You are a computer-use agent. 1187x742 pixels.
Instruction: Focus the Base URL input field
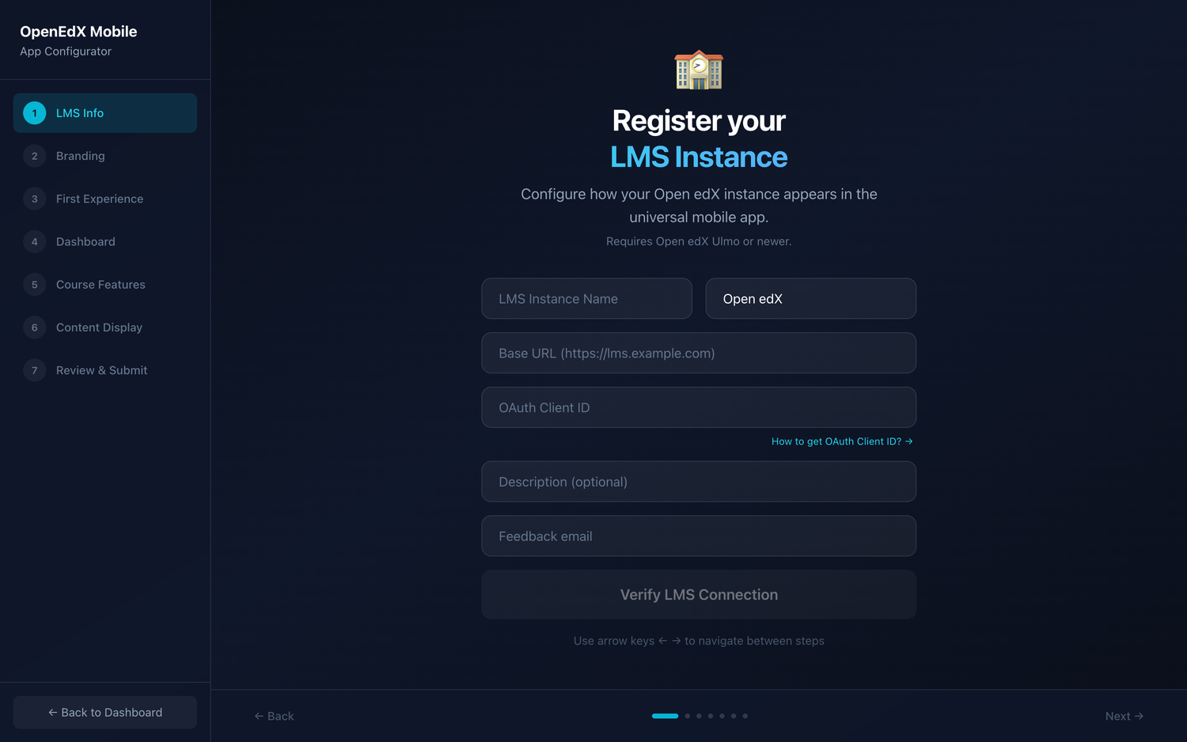(x=699, y=353)
